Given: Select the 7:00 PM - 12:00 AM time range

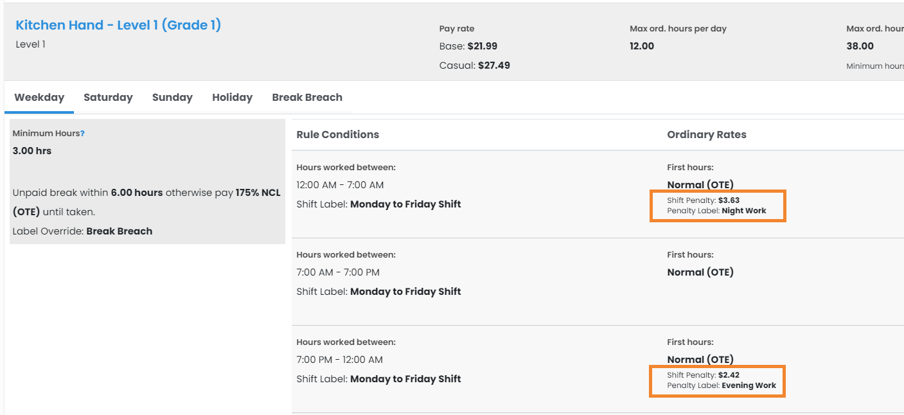Looking at the screenshot, I should point(339,360).
